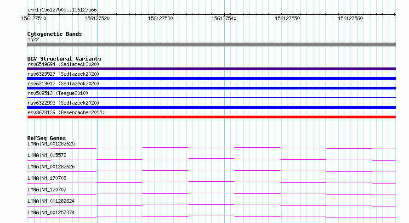Open LMNA|NM_170707 transcript label
The width and height of the screenshot is (409, 223).
pyautogui.click(x=47, y=190)
